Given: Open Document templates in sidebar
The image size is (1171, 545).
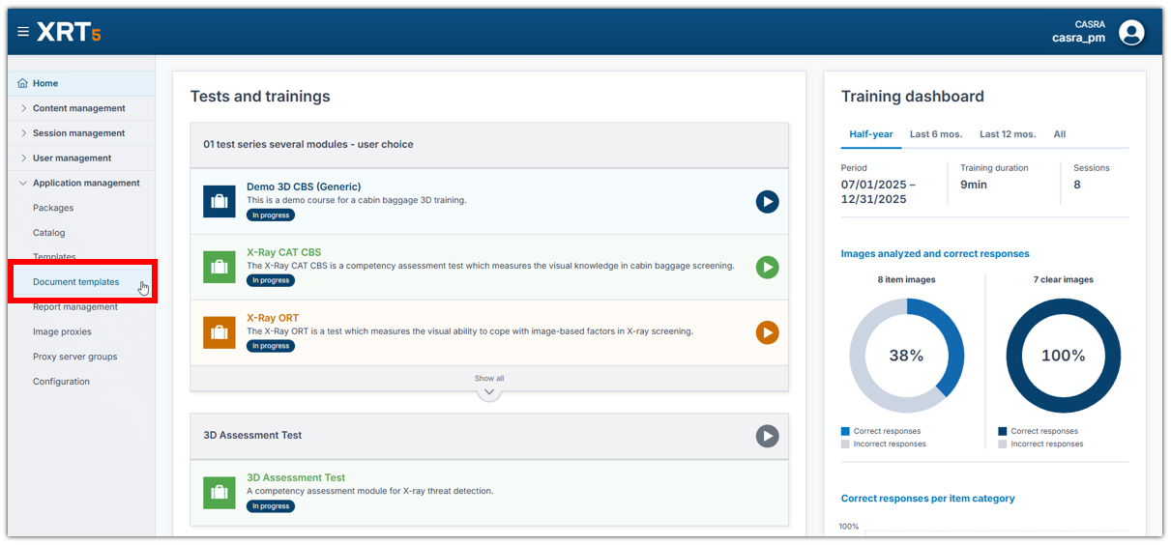Looking at the screenshot, I should [75, 282].
